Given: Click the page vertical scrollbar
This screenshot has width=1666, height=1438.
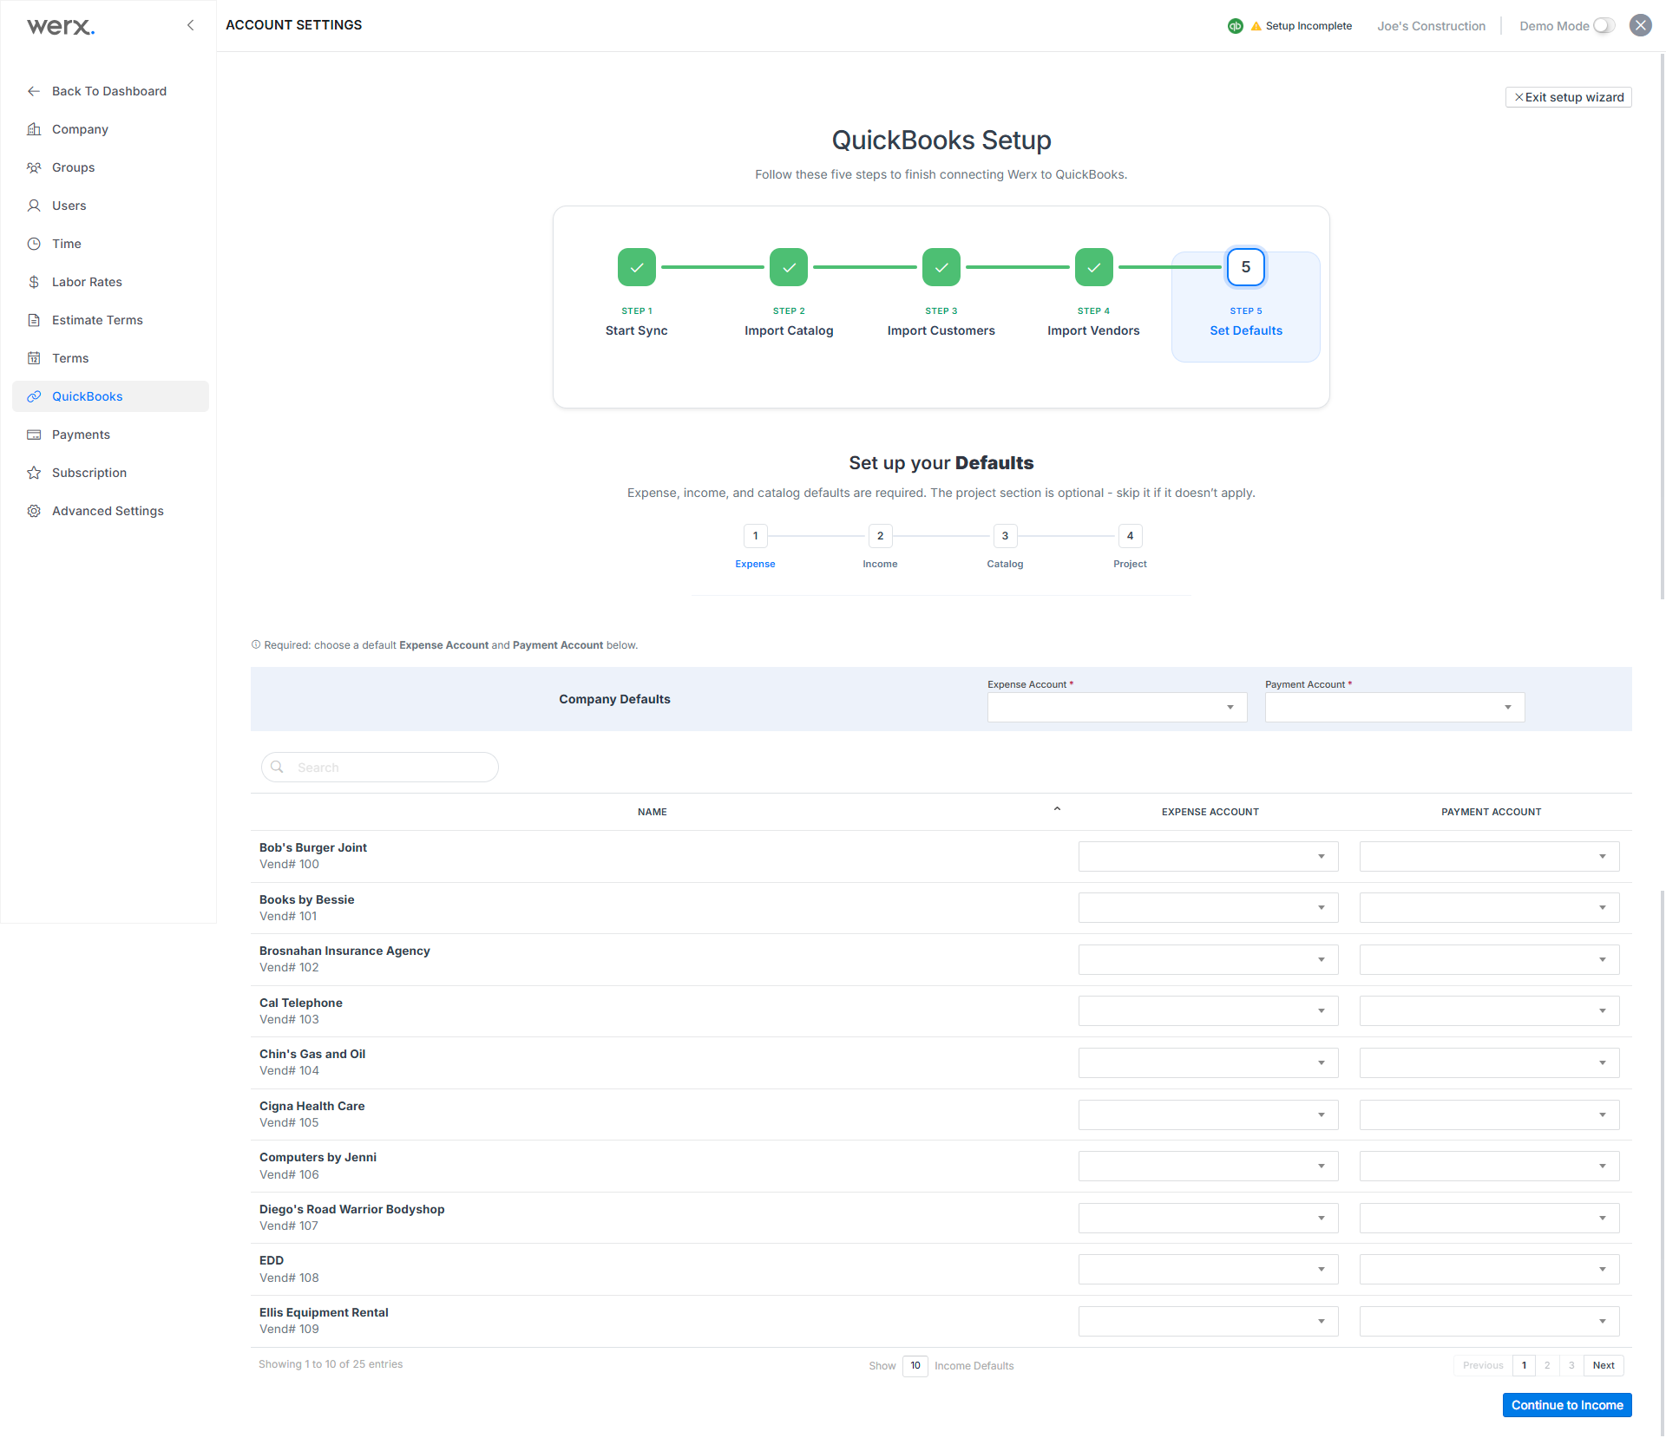Looking at the screenshot, I should pyautogui.click(x=1663, y=325).
